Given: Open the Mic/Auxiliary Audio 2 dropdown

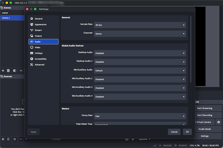Looking at the screenshot, I should click(x=140, y=79).
